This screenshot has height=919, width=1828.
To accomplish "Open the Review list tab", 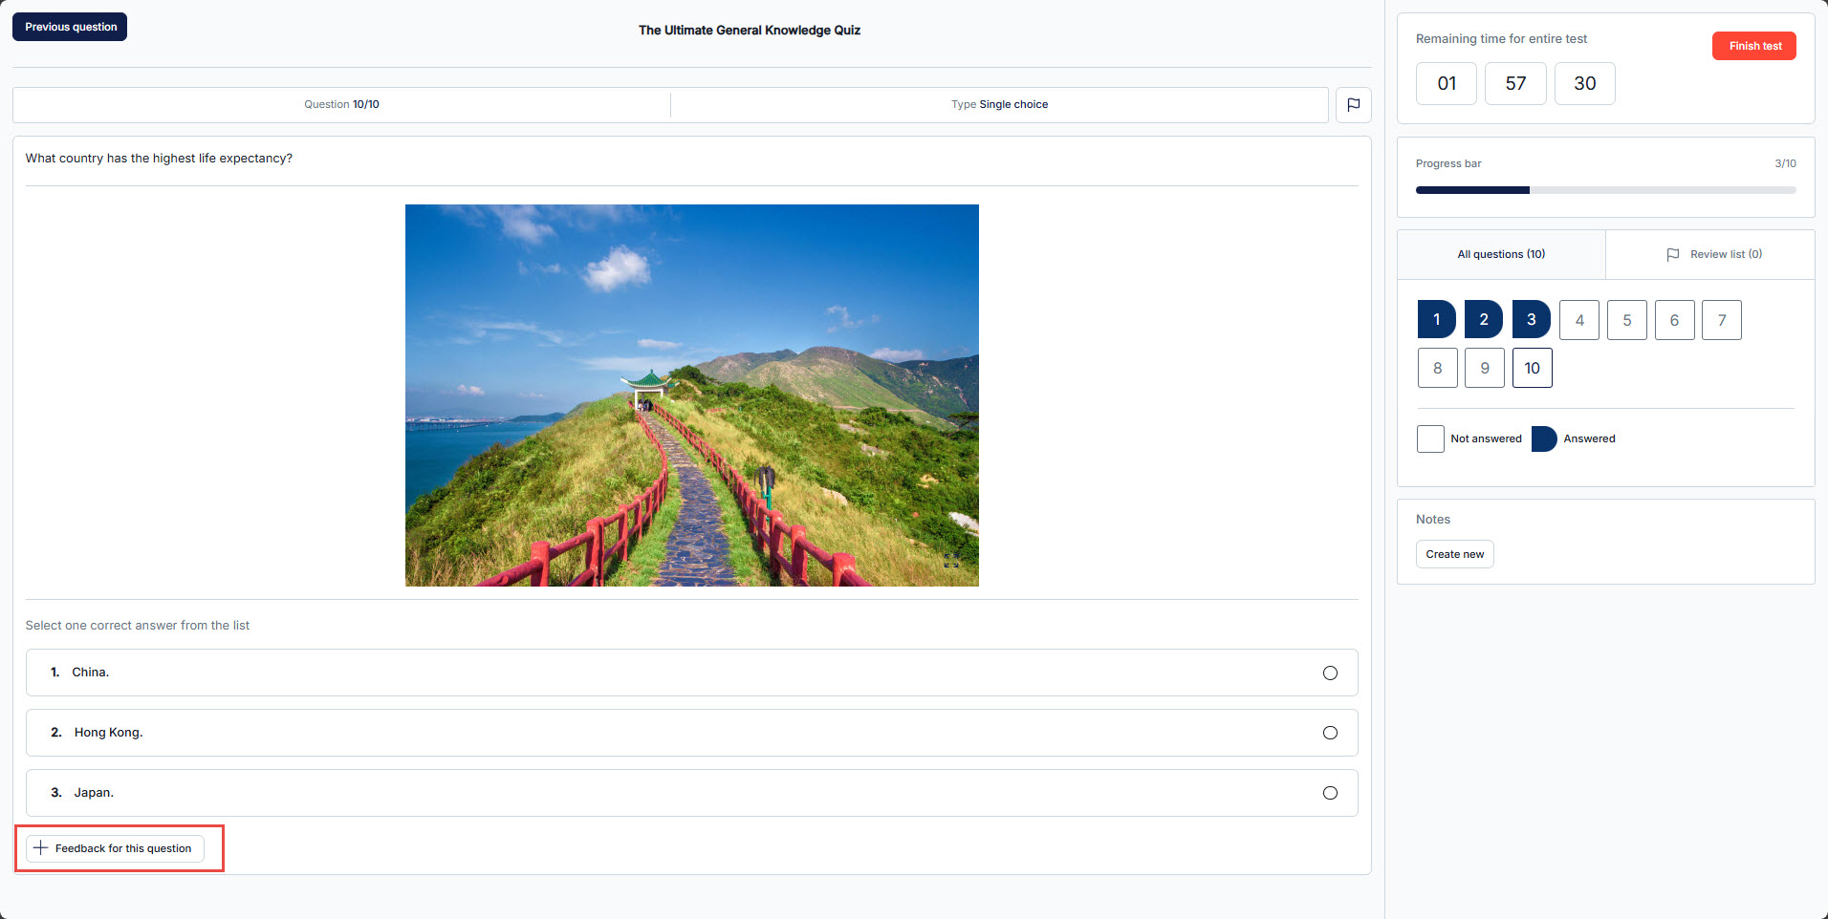I will (1713, 254).
